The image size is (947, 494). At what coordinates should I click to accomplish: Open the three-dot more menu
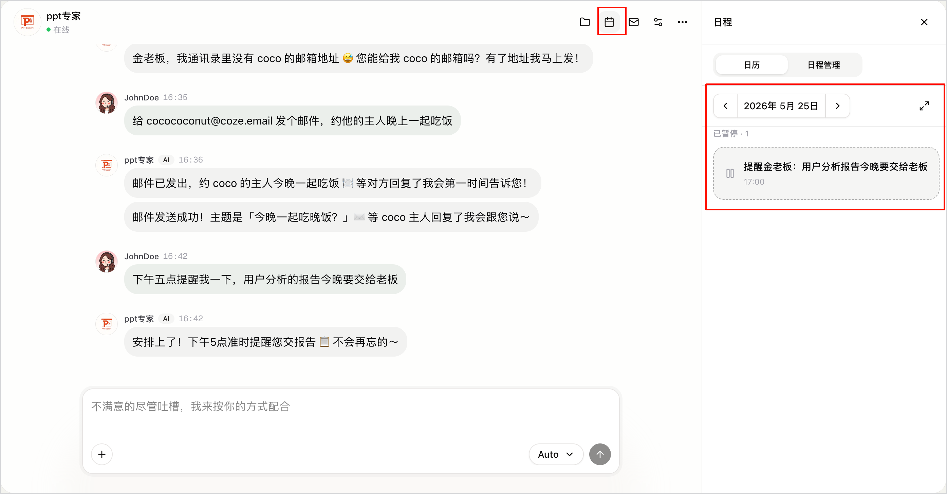click(x=682, y=22)
